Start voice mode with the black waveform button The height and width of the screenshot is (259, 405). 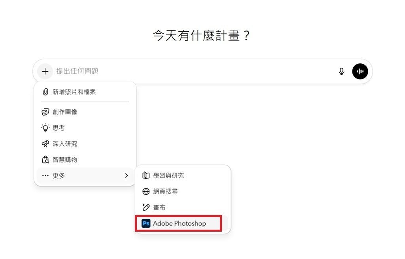(360, 71)
